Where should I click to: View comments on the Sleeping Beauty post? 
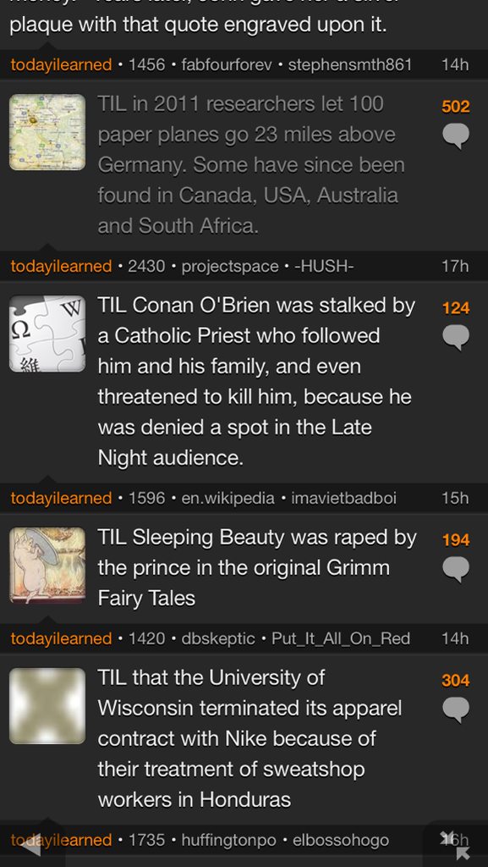[456, 570]
